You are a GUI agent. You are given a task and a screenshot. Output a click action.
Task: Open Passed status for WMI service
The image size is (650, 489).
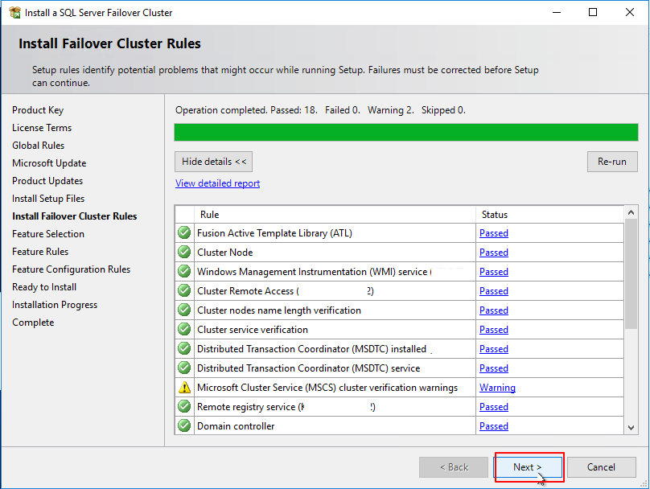coord(494,272)
